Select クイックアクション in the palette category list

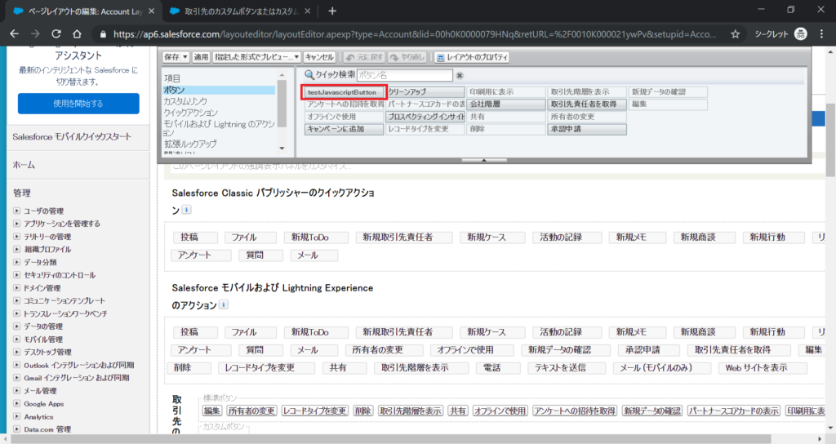pos(190,112)
